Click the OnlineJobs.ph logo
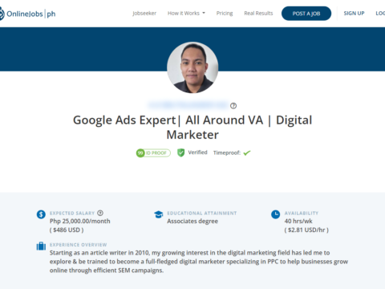The width and height of the screenshot is (385, 289). click(x=28, y=14)
